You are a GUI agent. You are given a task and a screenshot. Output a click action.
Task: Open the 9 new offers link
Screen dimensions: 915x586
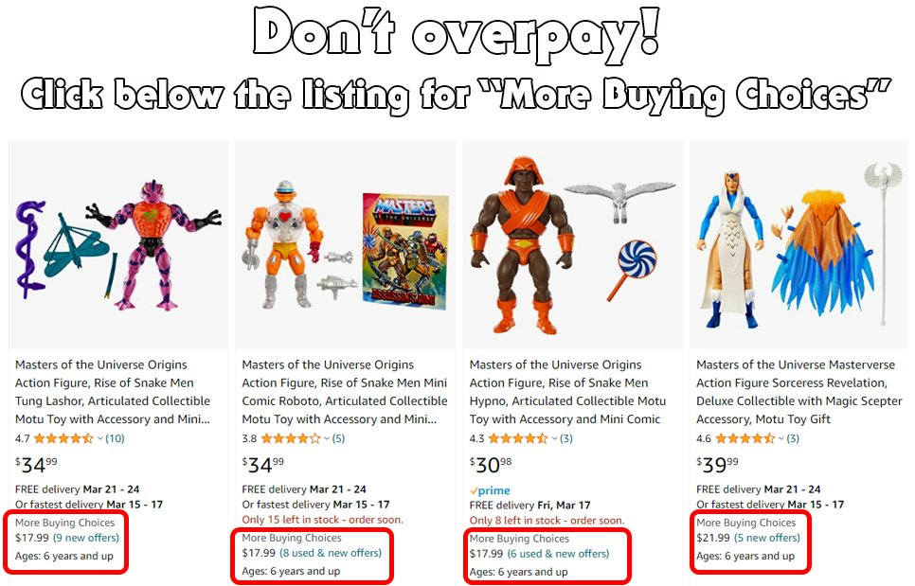click(x=86, y=538)
